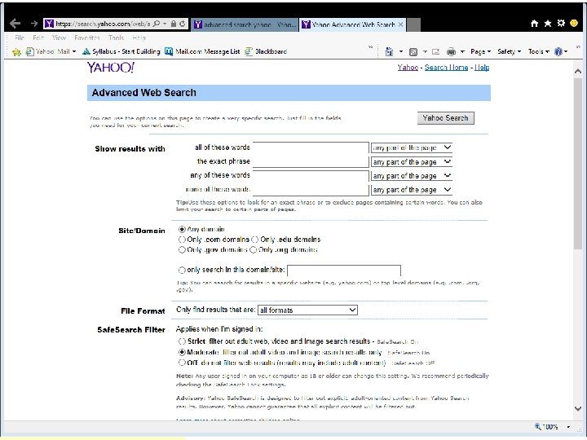Viewport: 587px width, 440px height.
Task: Click the Yahoo Search button
Action: coord(445,118)
